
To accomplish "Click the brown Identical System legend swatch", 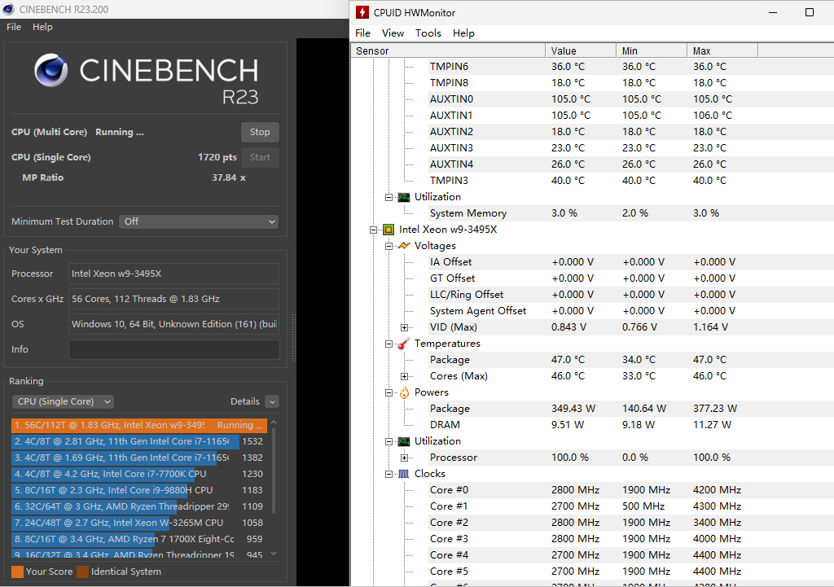I will tap(82, 572).
